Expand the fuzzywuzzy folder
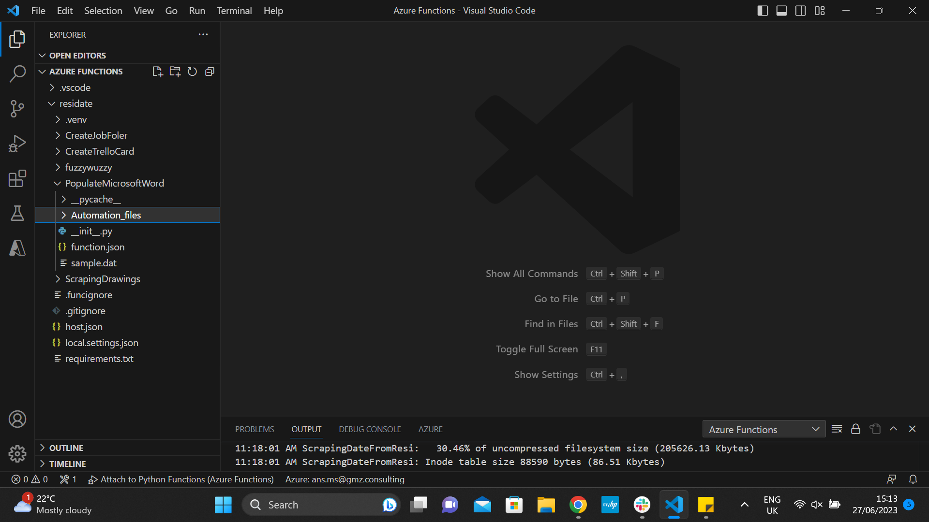The image size is (929, 522). pos(128,167)
